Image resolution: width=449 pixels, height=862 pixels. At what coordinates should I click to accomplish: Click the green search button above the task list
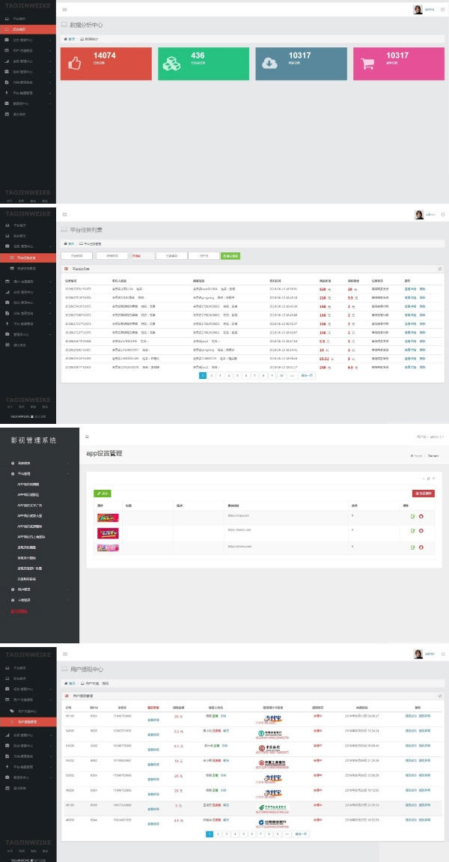pyautogui.click(x=230, y=256)
